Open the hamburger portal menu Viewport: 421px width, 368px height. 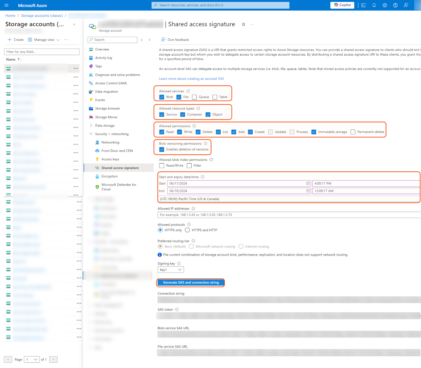[7, 5]
